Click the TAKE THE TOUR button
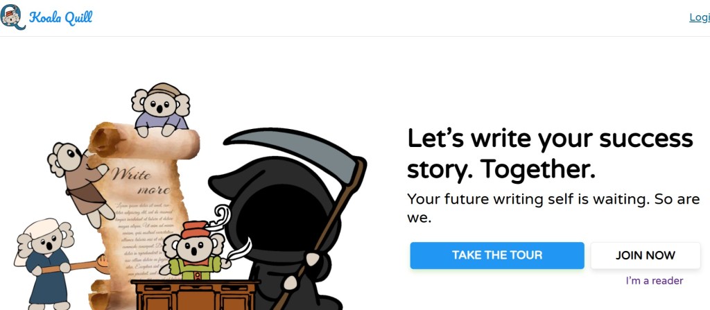This screenshot has width=710, height=310. 496,255
